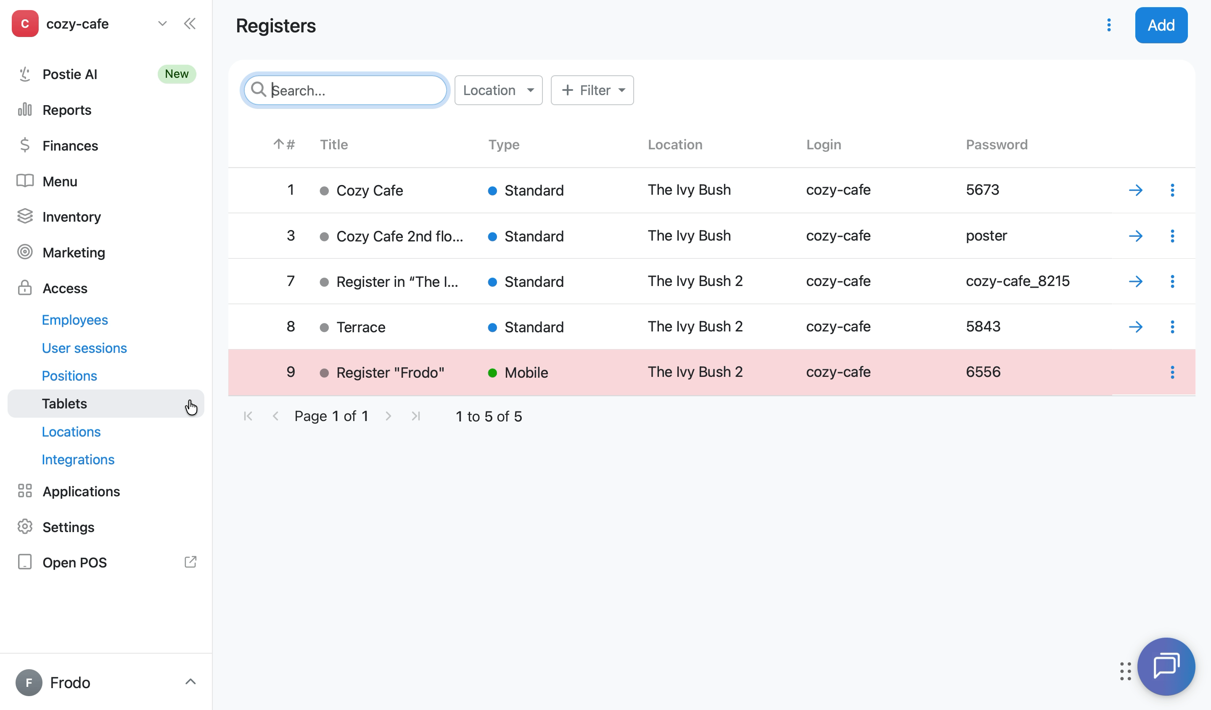Click the Open POS external link icon
Screen dimensions: 1211x710
pos(190,562)
